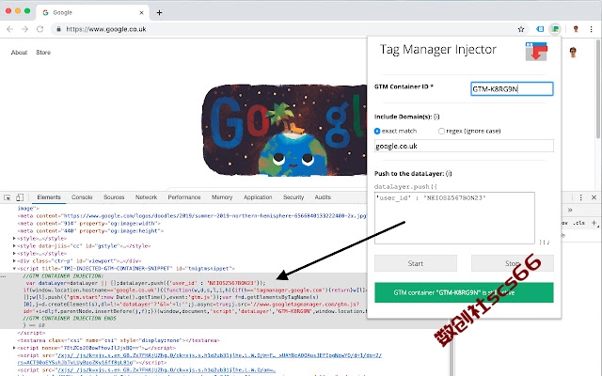Screen dimensions: 602x376
Task: Toggle the DevTools device toolbar
Action: click(20, 197)
